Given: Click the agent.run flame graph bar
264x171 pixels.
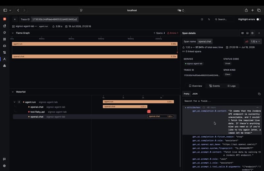Looking at the screenshot, I should [x=95, y=44].
